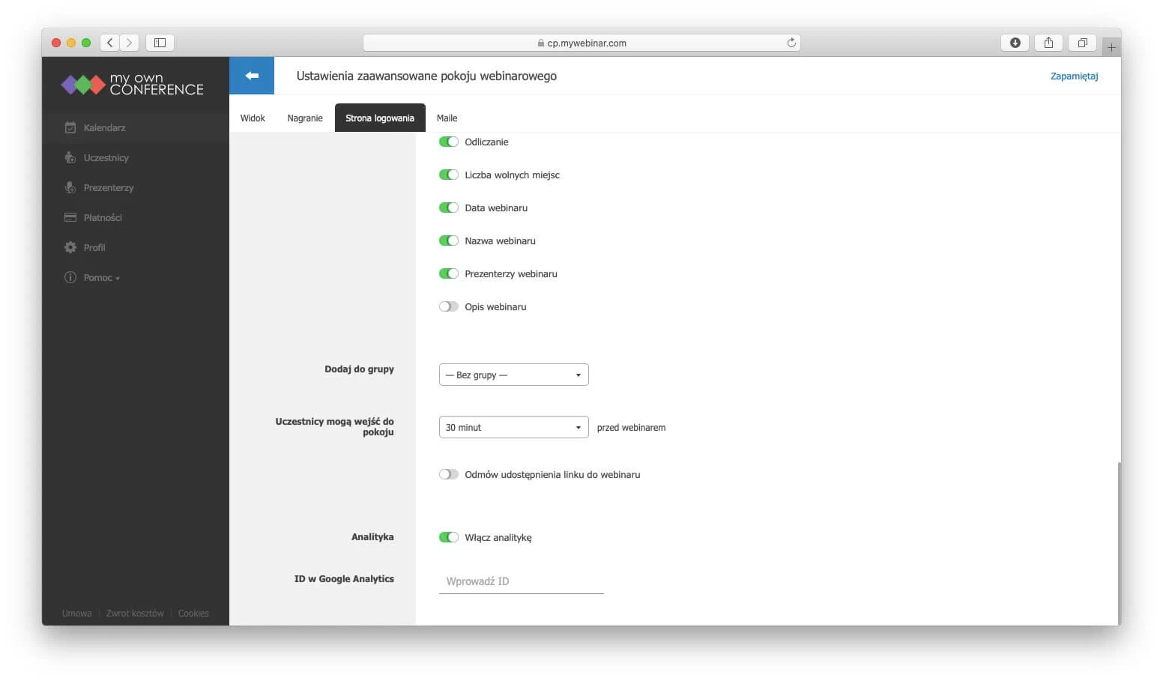This screenshot has width=1163, height=681.
Task: Click the blue back arrow button
Action: tap(252, 76)
